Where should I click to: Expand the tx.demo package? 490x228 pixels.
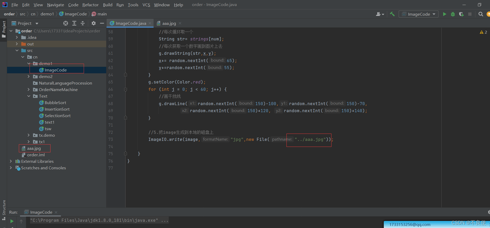coord(29,135)
